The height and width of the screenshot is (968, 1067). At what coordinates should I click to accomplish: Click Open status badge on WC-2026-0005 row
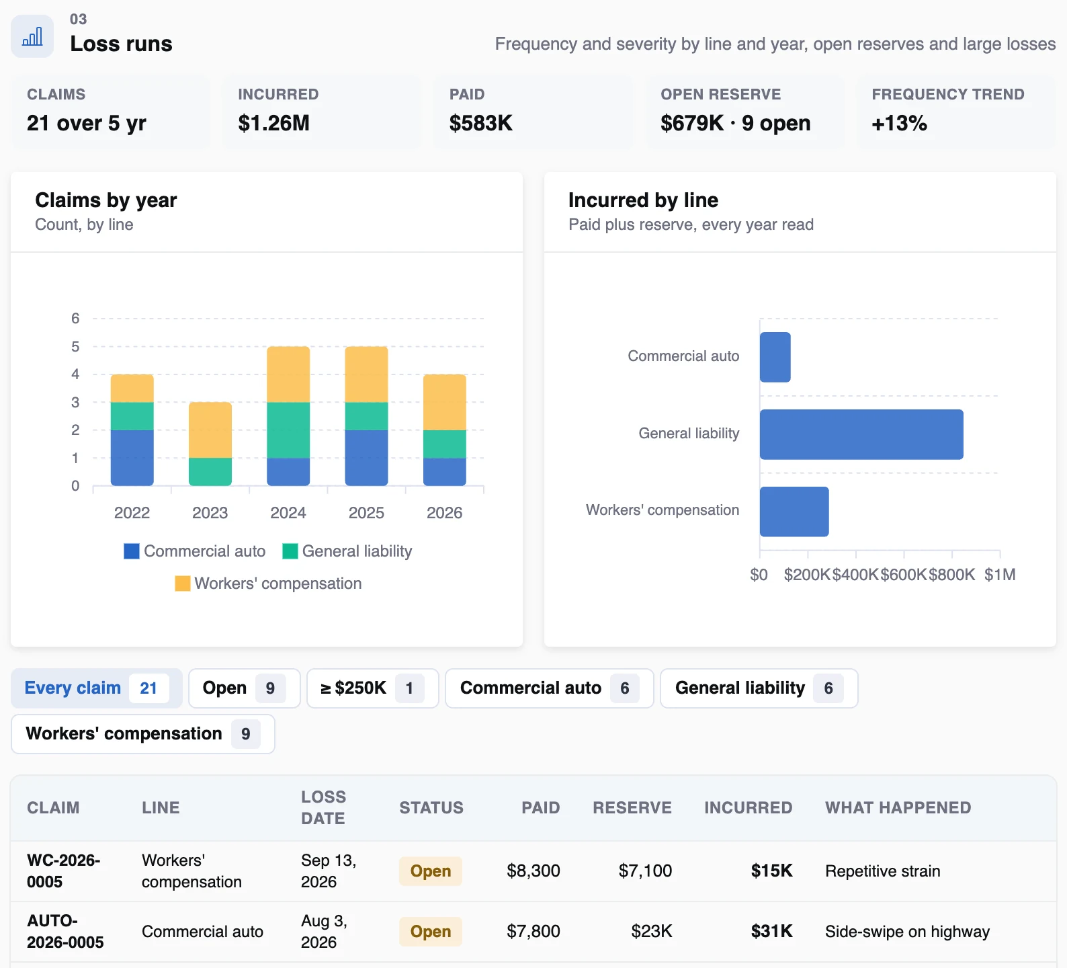pos(431,871)
